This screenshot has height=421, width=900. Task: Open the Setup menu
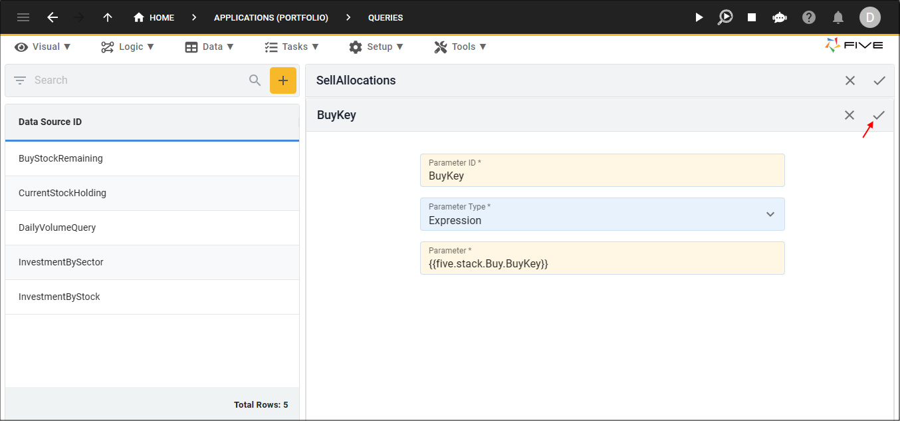click(x=376, y=47)
